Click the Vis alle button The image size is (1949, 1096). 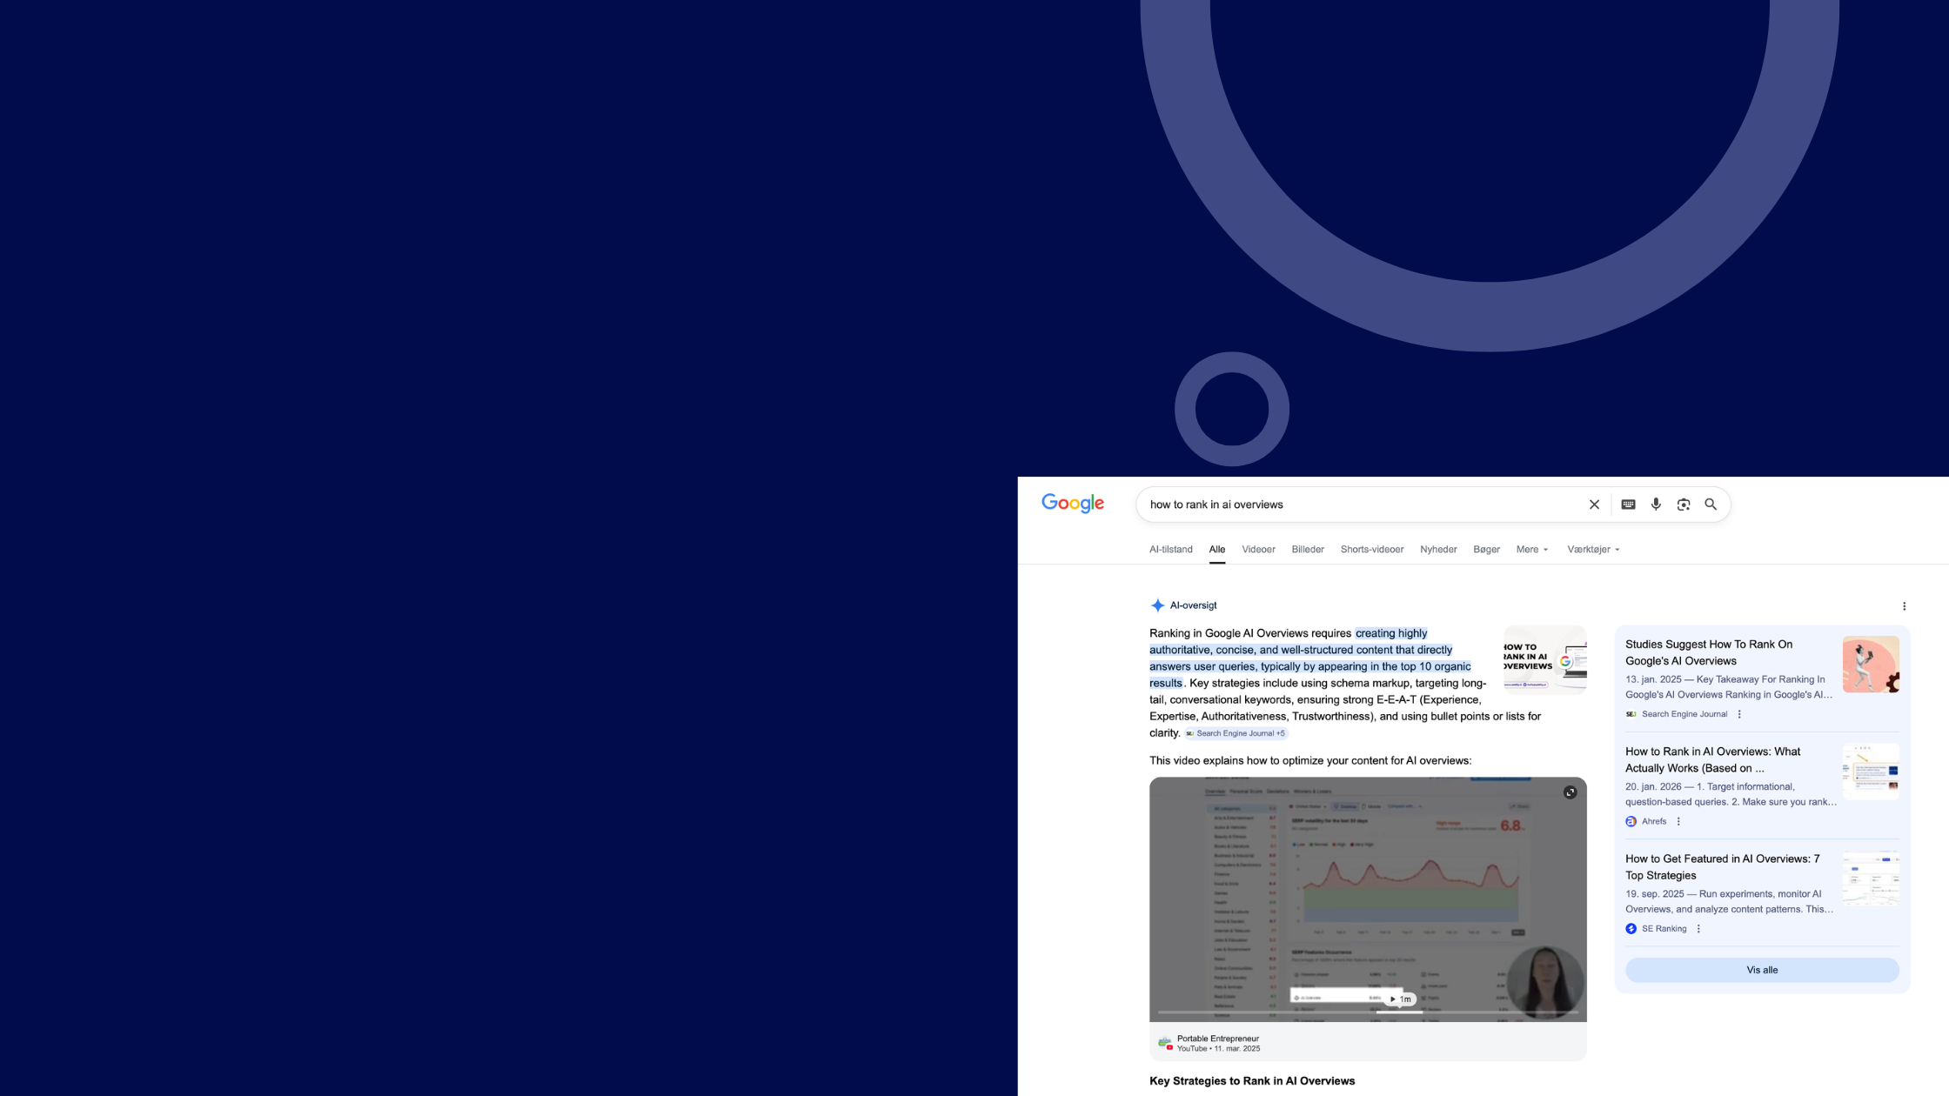(x=1762, y=970)
